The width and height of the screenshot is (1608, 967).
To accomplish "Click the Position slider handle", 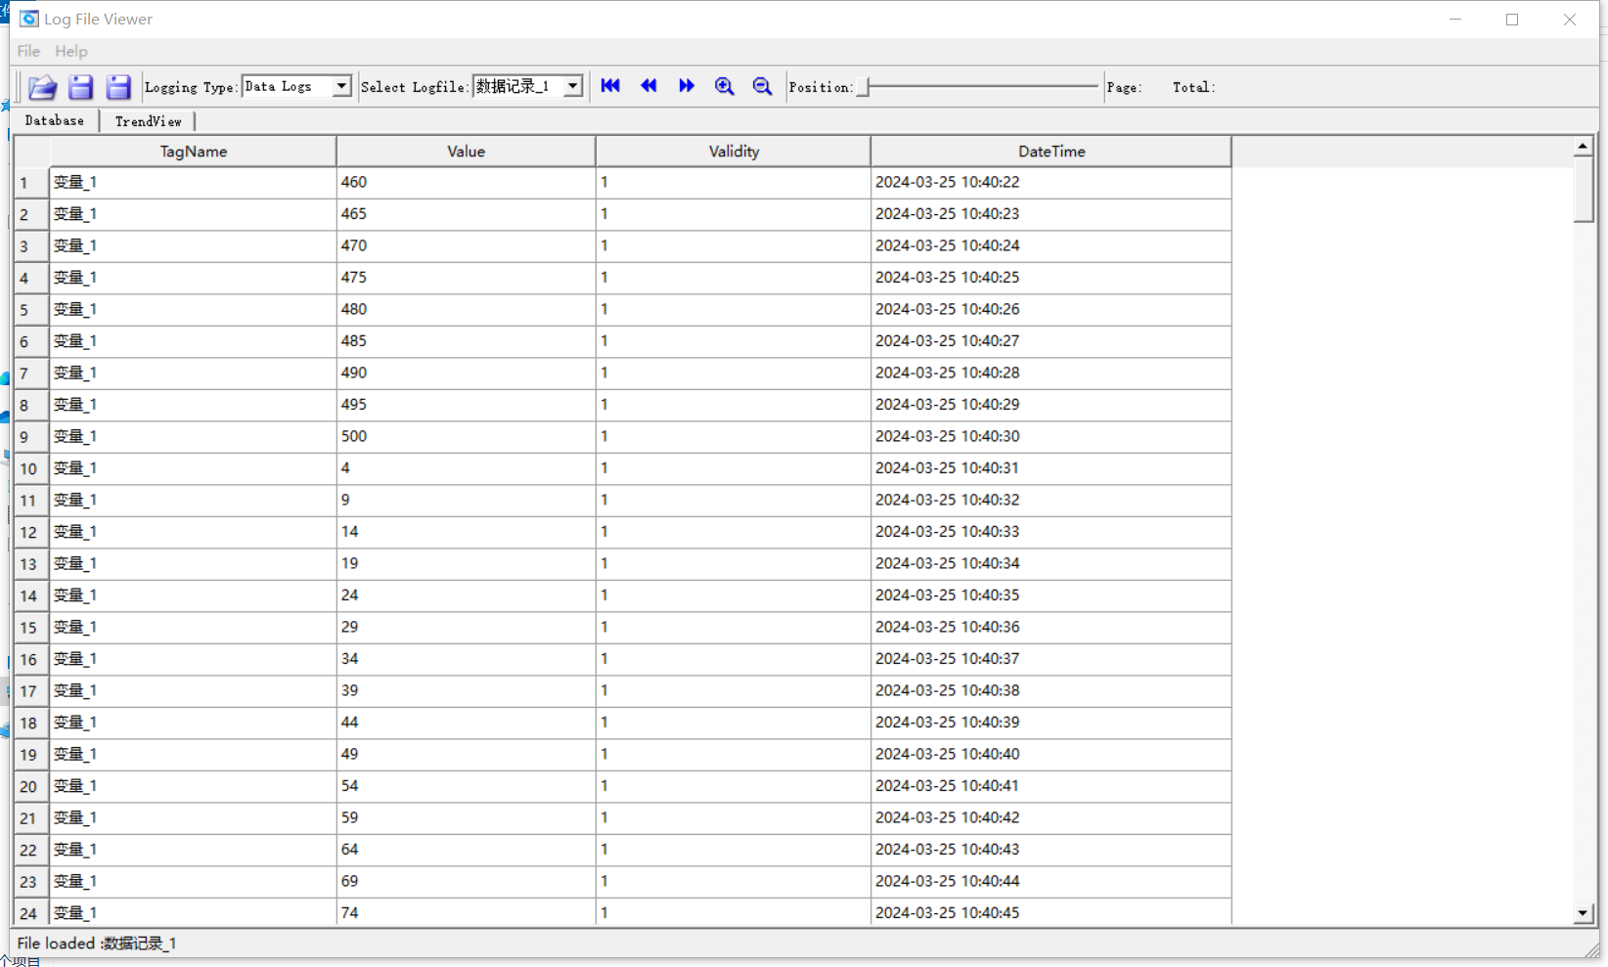I will tap(863, 87).
